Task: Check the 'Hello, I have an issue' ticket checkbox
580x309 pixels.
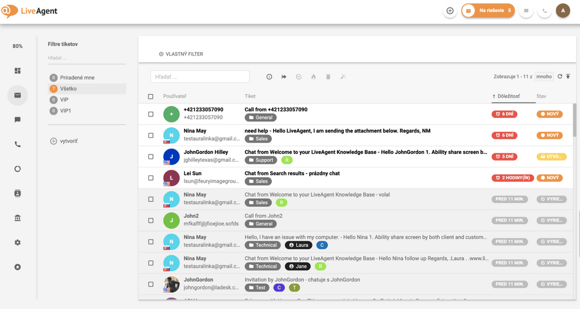Action: [x=151, y=242]
